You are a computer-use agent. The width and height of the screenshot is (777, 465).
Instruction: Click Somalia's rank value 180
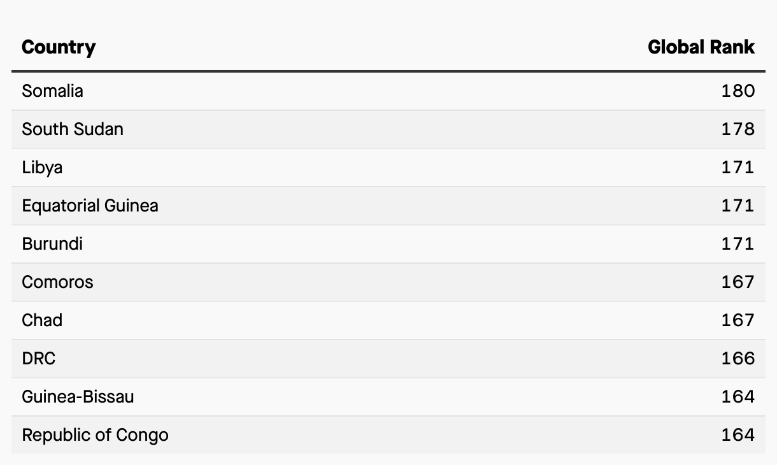click(738, 91)
